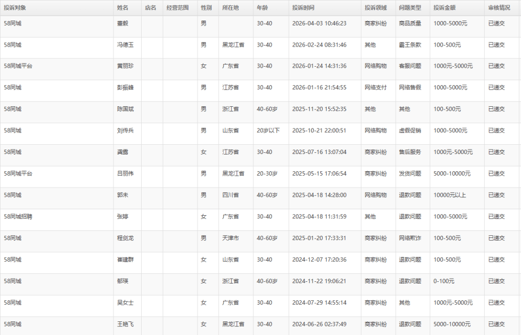Click the 问题类型 column header
Screen dimensions: 521x335
coord(412,8)
